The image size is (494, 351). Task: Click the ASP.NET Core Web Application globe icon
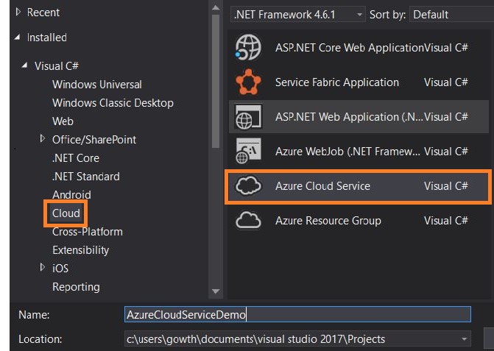coord(247,48)
